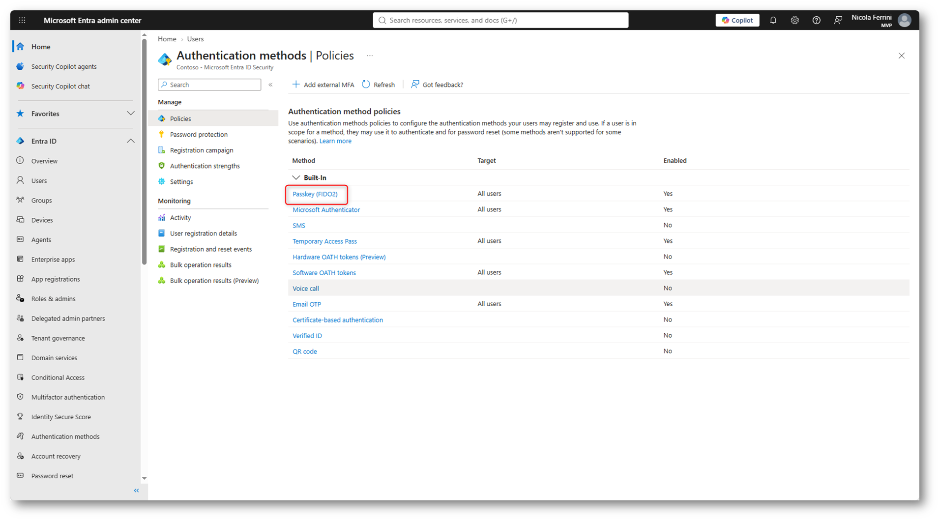Screen dimensions: 940x521
Task: Open Account recovery
Action: 56,456
